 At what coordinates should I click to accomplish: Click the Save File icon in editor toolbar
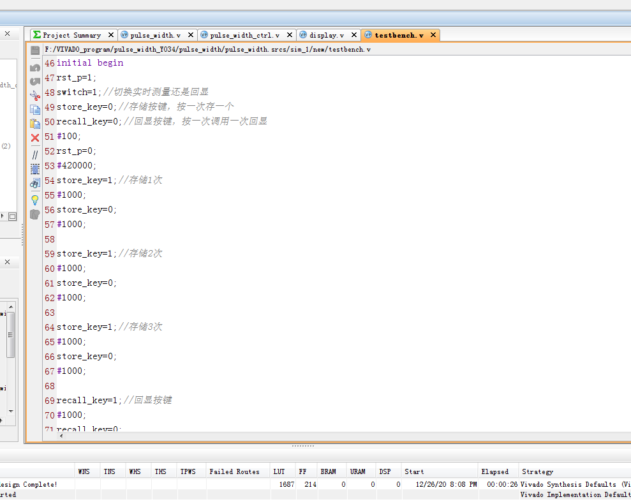[35, 50]
